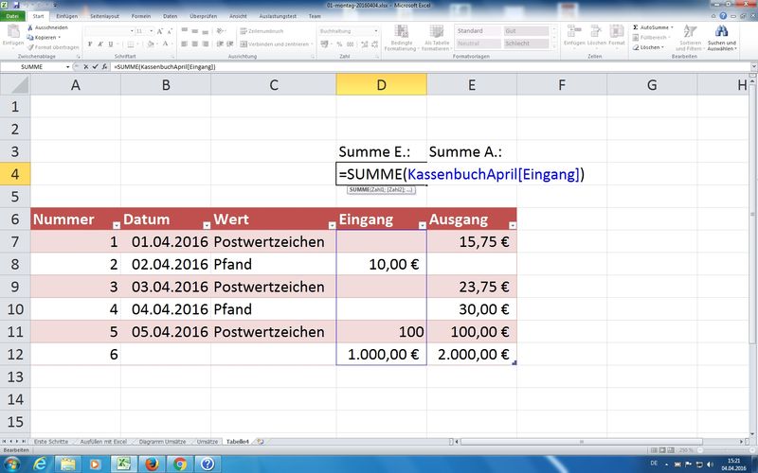Open Google Chrome from the taskbar
This screenshot has width=758, height=473.
click(180, 464)
